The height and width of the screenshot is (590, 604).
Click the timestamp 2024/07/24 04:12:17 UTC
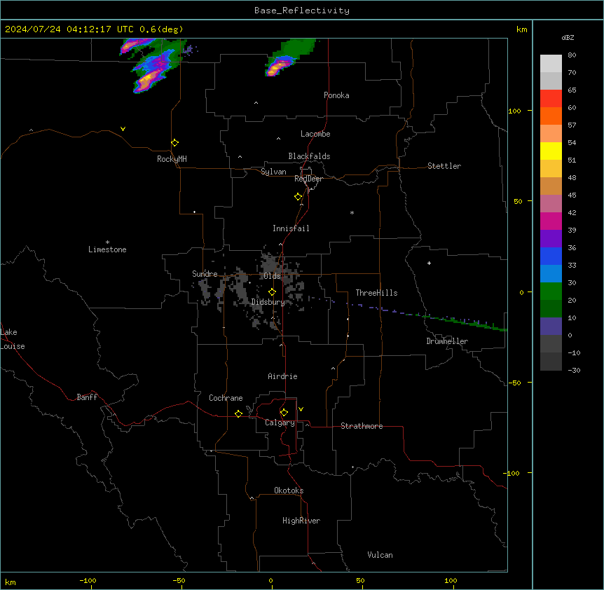click(x=69, y=29)
